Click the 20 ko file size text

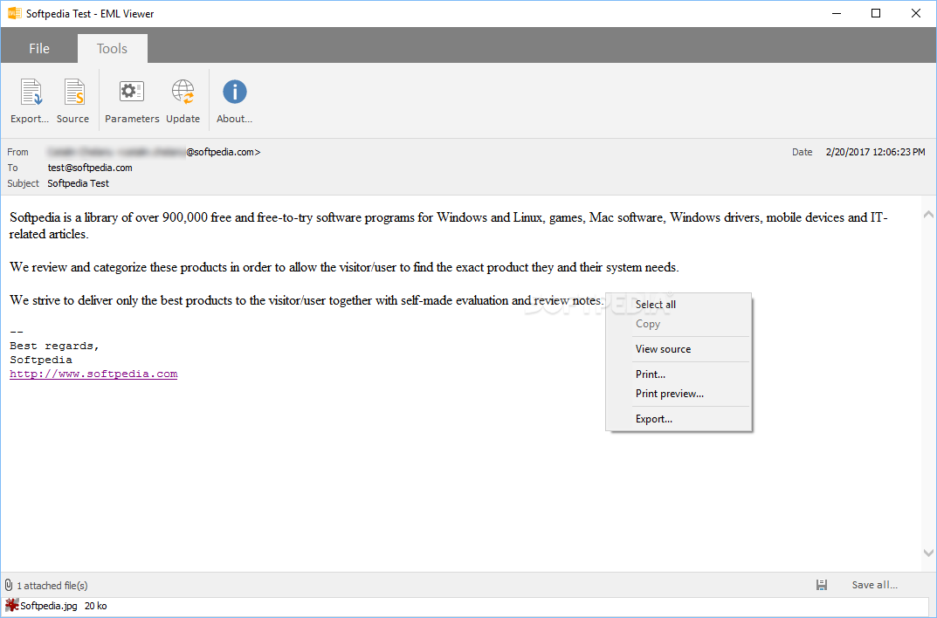pos(95,606)
